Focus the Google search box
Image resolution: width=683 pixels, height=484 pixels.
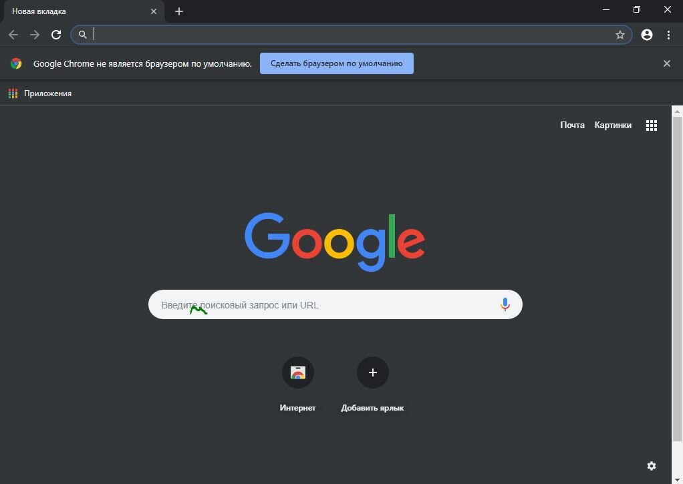click(335, 304)
